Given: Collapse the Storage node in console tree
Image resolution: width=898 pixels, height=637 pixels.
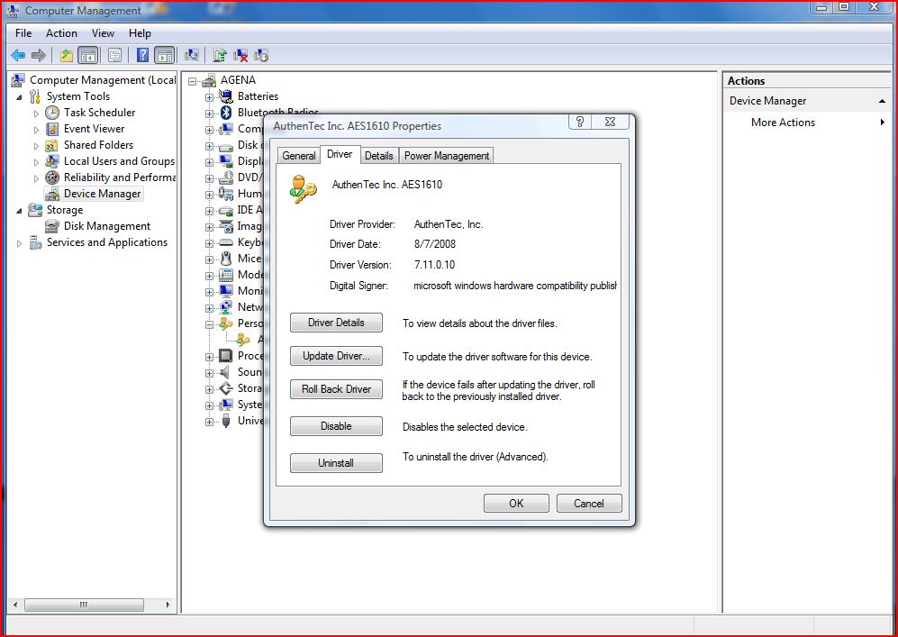Looking at the screenshot, I should coord(20,211).
